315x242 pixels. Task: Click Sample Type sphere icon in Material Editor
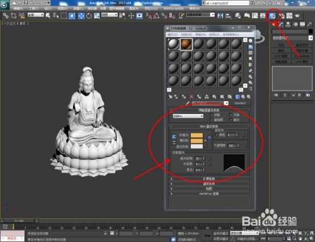(x=251, y=41)
